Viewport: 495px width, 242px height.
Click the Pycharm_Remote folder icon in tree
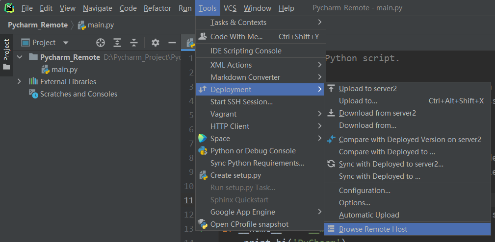coord(33,57)
